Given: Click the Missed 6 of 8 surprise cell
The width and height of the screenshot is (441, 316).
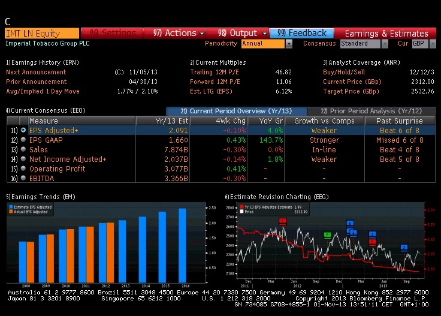Looking at the screenshot, I should tap(400, 140).
